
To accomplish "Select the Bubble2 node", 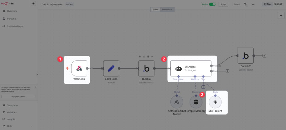I will click(246, 56).
